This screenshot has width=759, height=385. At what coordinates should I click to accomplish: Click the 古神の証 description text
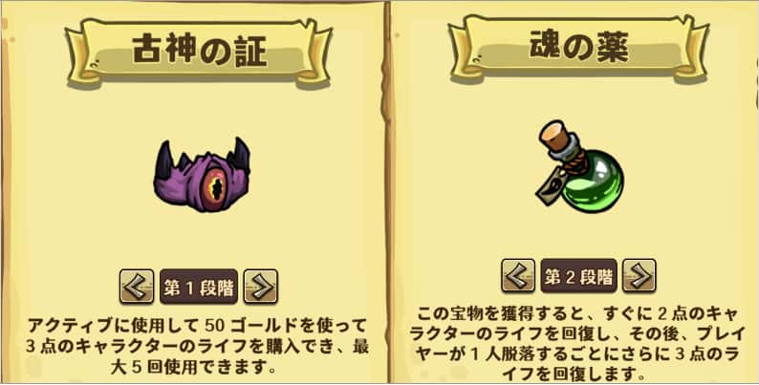[198, 345]
